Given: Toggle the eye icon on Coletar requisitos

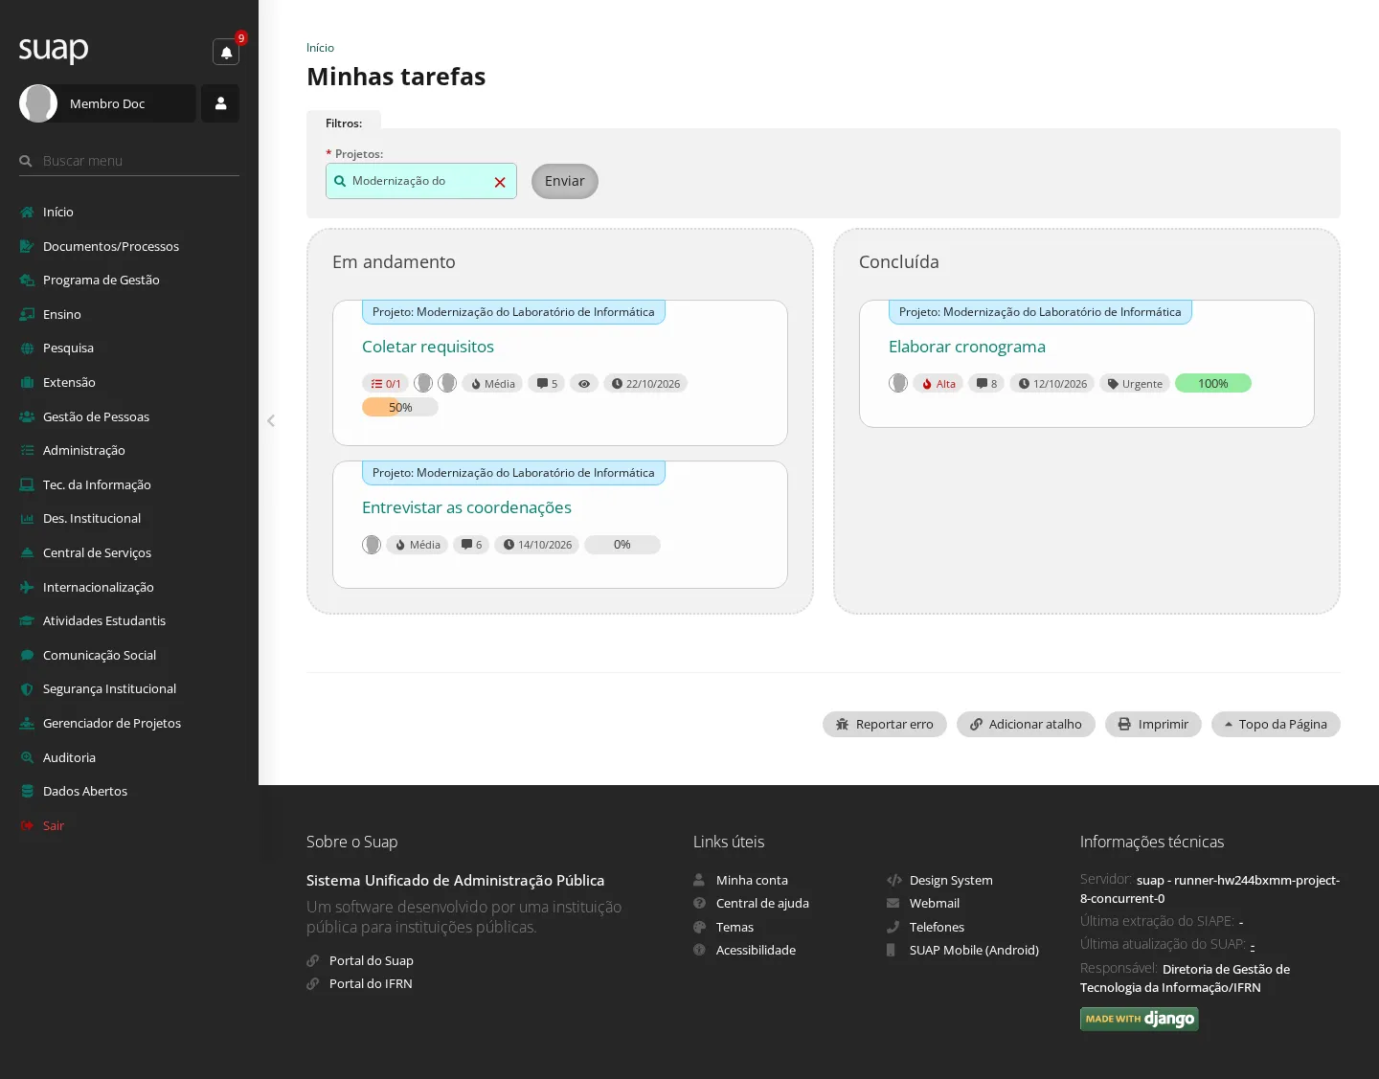Looking at the screenshot, I should pos(584,383).
